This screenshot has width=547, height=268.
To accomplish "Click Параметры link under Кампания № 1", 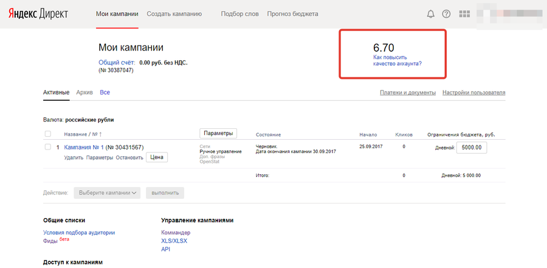I will (100, 158).
